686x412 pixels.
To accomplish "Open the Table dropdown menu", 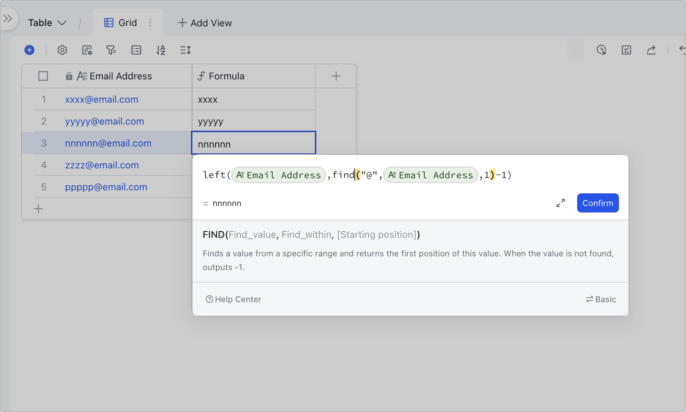I will (x=47, y=23).
